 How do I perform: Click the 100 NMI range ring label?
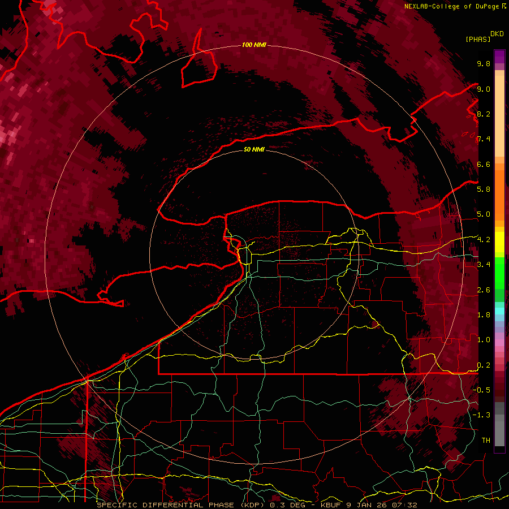254,45
